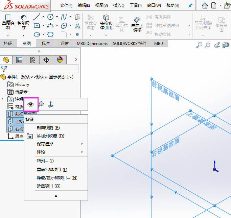231x218 pixels.
Task: Click the Sketch (草图绘制) tool icon
Action: point(8,17)
